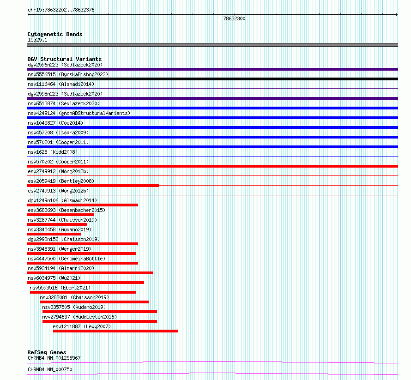Open the Cytogenetic Bands track title
The height and width of the screenshot is (380, 411).
point(55,34)
